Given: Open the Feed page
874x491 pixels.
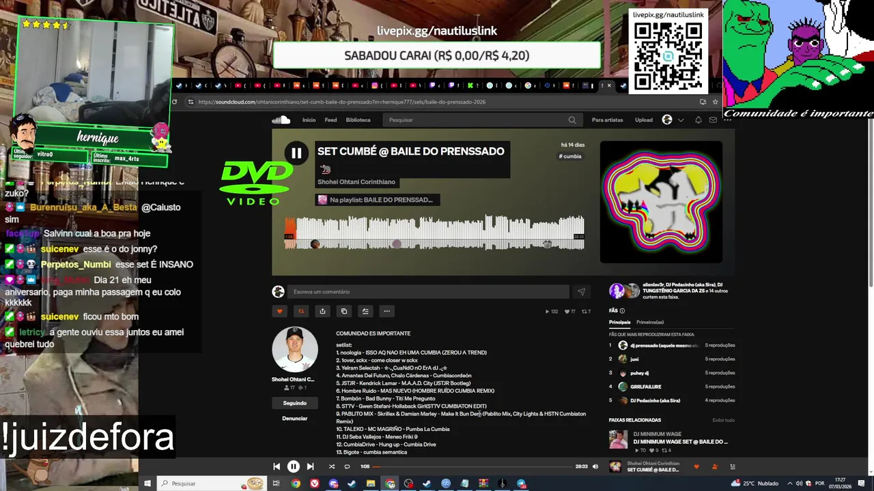Looking at the screenshot, I should [330, 120].
